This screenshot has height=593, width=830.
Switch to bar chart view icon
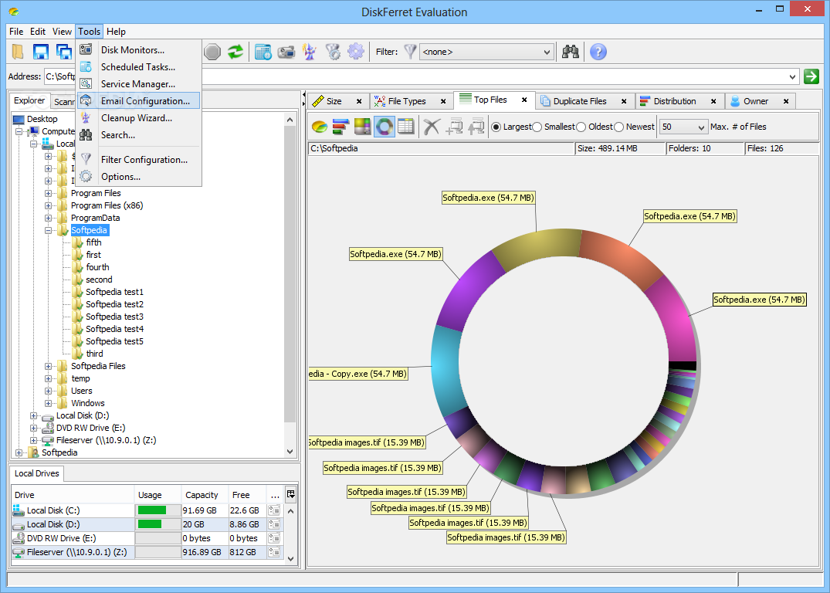point(341,127)
